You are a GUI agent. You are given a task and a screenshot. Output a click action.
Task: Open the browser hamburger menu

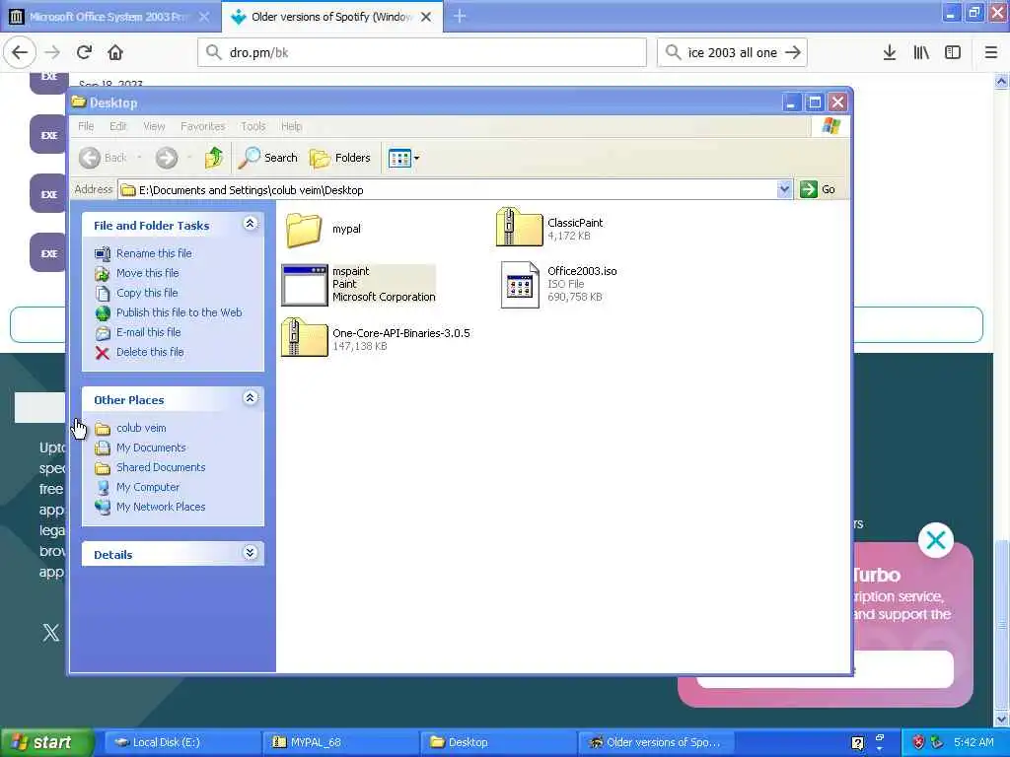pos(991,53)
